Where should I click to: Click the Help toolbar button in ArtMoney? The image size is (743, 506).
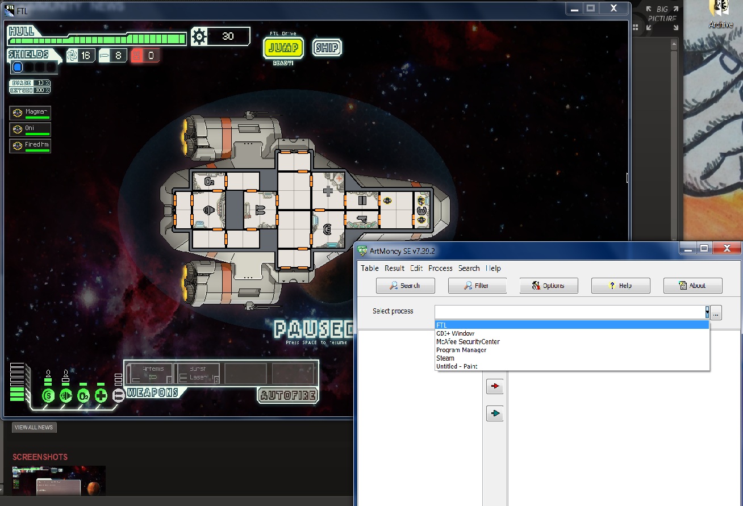(621, 286)
